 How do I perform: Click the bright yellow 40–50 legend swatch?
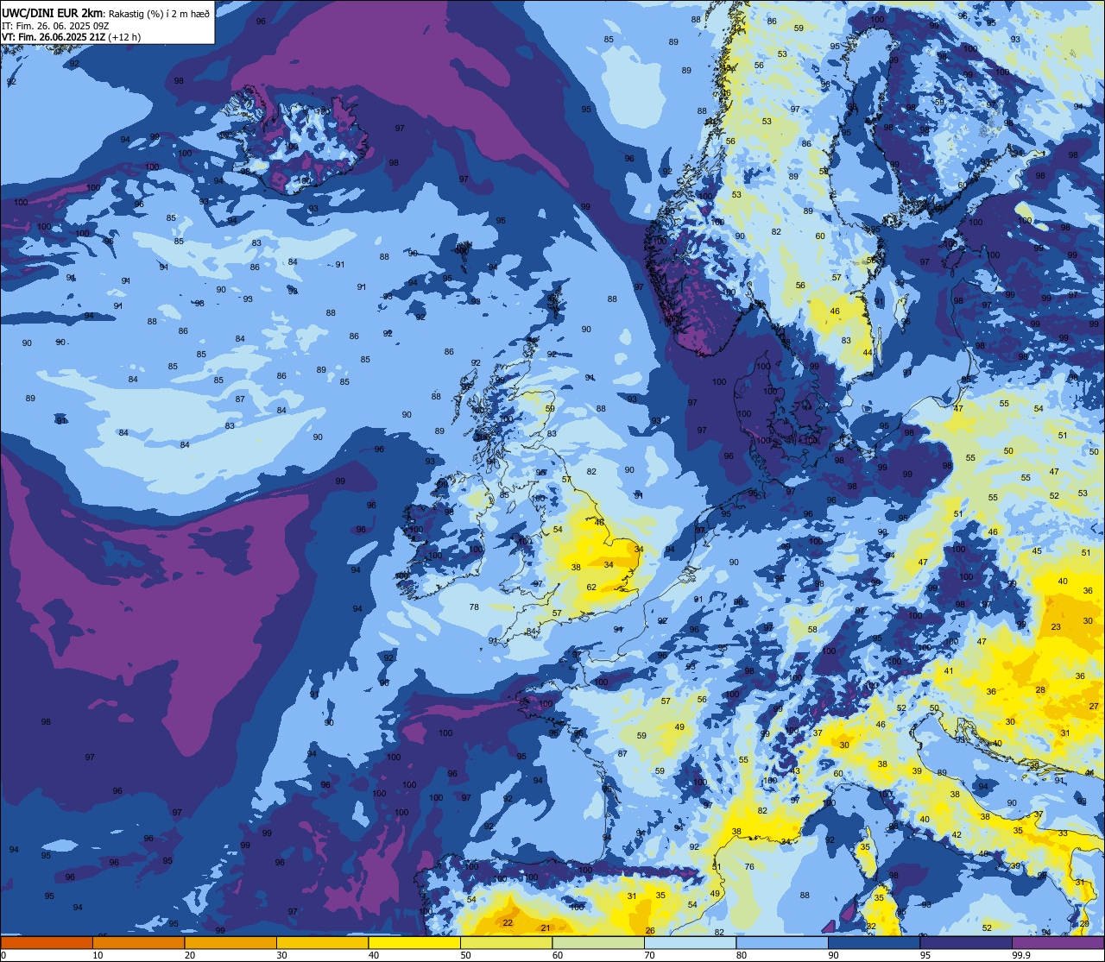(414, 943)
